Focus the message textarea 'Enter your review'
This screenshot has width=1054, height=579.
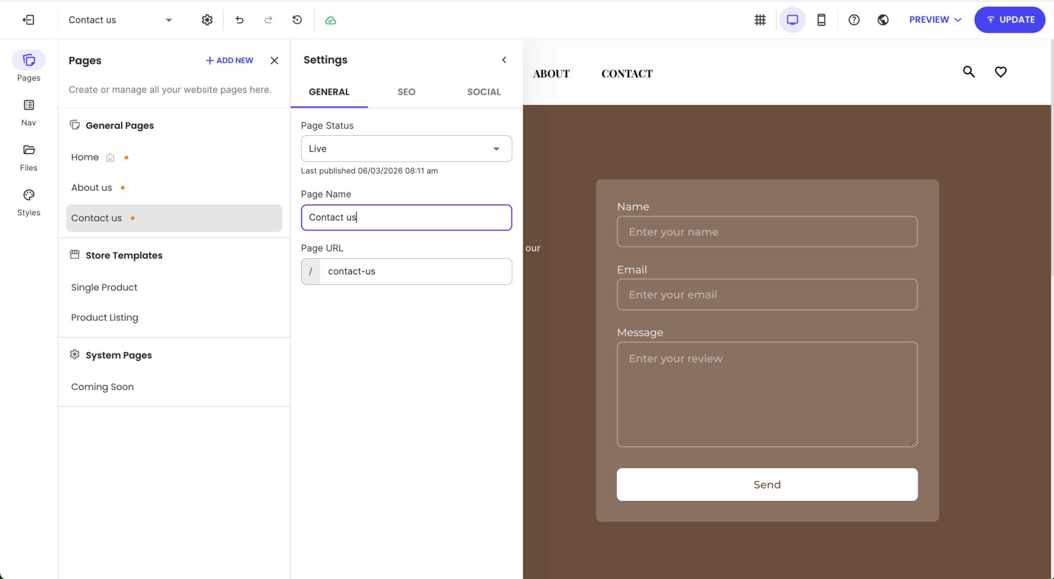[767, 394]
